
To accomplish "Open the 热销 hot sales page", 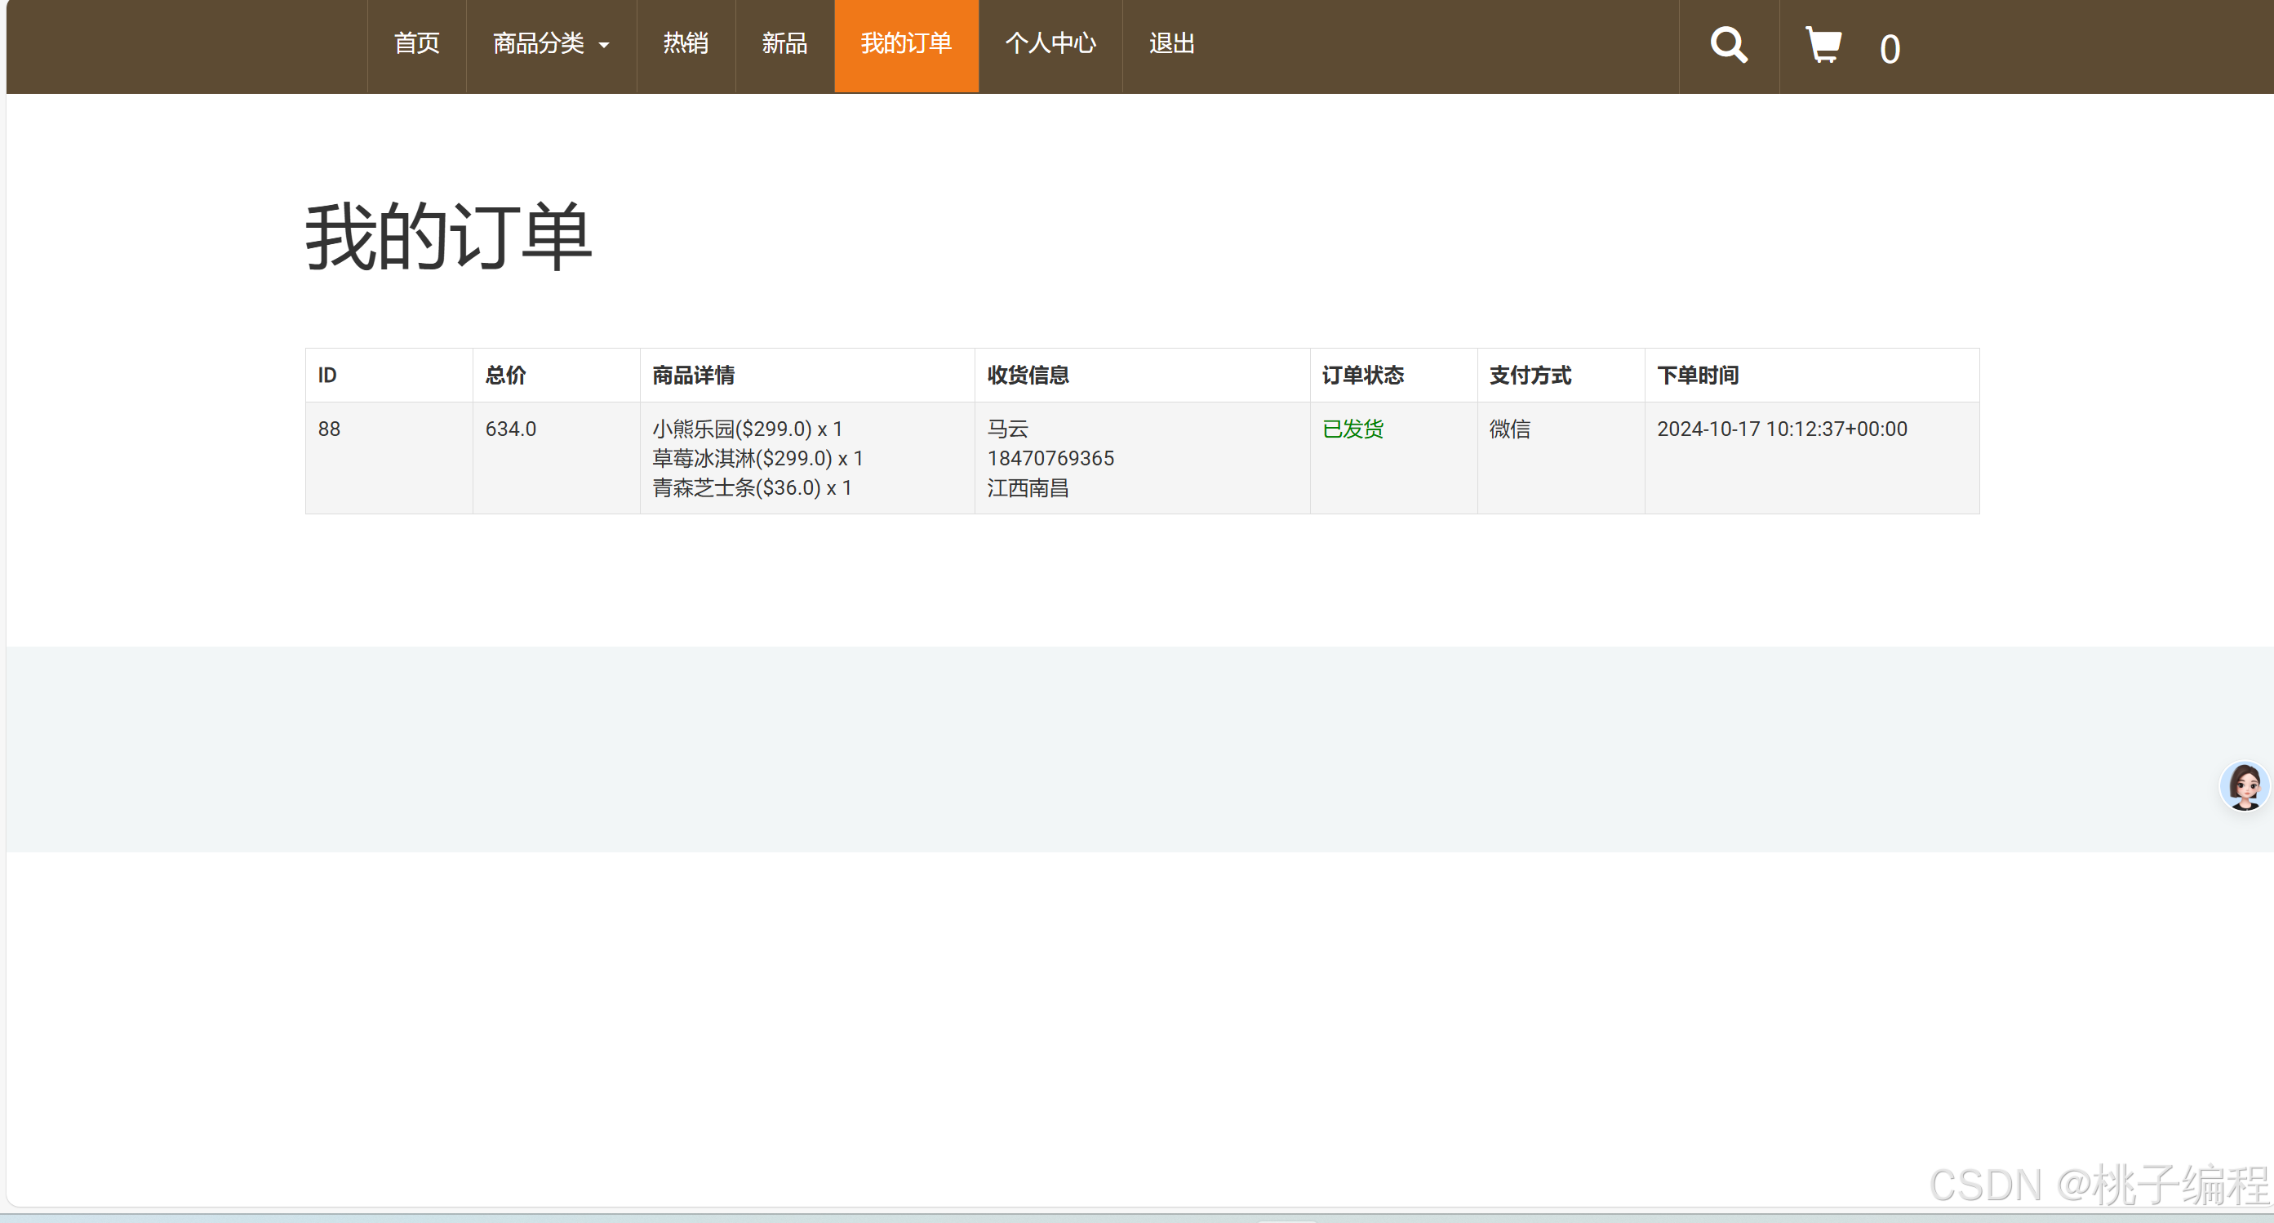I will 685,44.
